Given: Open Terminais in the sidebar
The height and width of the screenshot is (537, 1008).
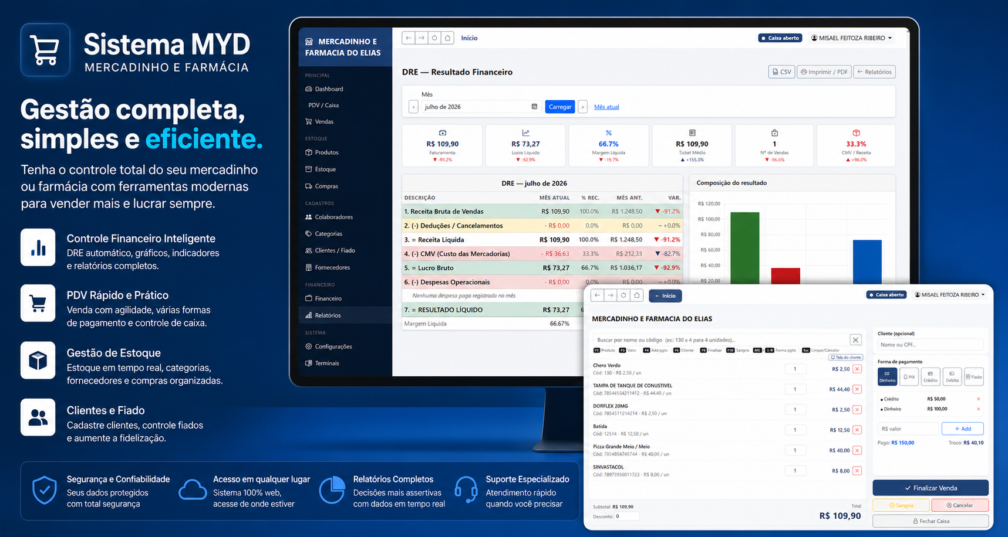Looking at the screenshot, I should pos(322,363).
